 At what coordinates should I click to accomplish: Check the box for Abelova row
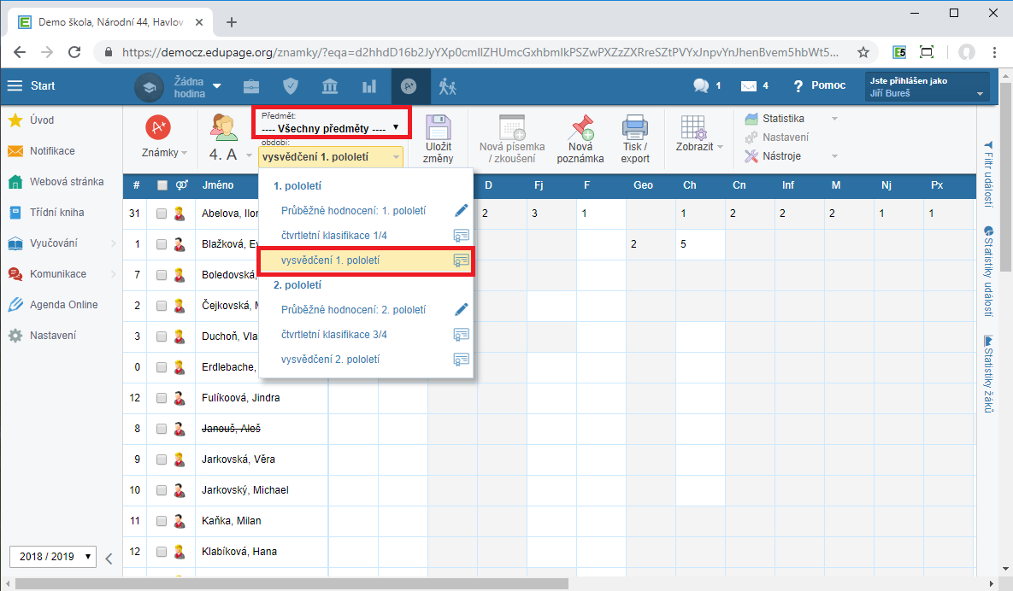[x=162, y=214]
